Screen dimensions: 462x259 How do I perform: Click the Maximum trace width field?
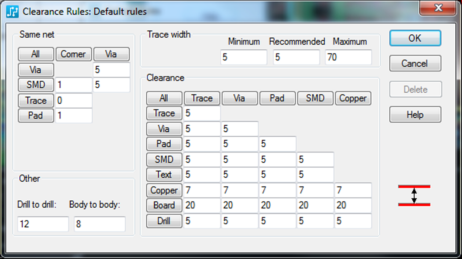point(349,57)
